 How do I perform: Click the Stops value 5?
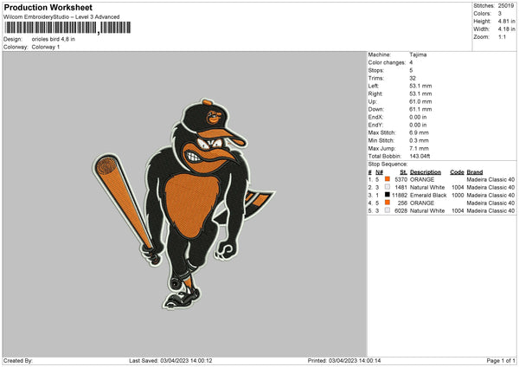(x=411, y=71)
